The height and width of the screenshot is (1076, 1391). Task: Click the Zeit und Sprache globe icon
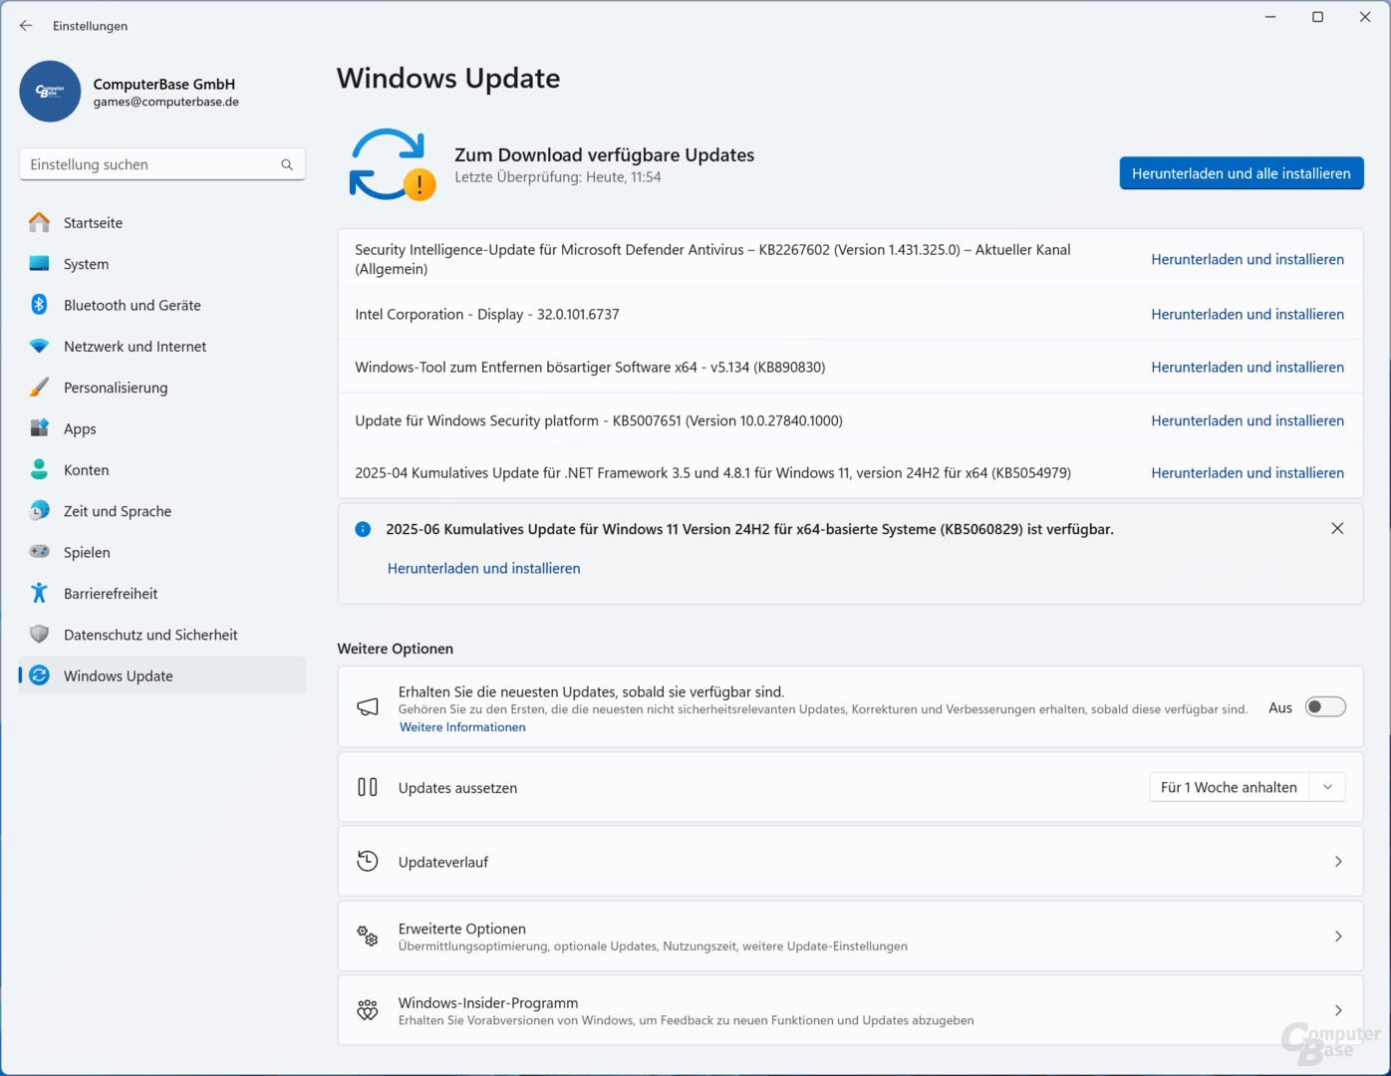point(39,511)
